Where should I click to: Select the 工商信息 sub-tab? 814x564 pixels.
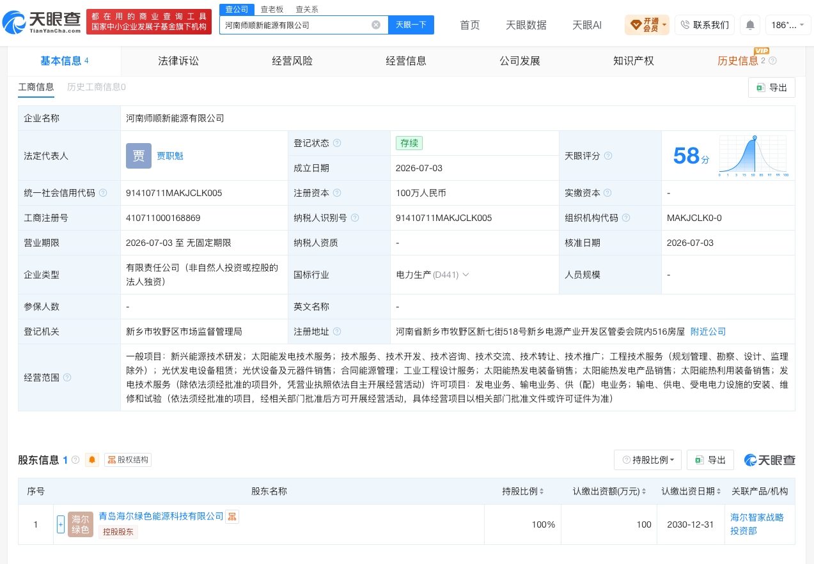click(x=36, y=87)
